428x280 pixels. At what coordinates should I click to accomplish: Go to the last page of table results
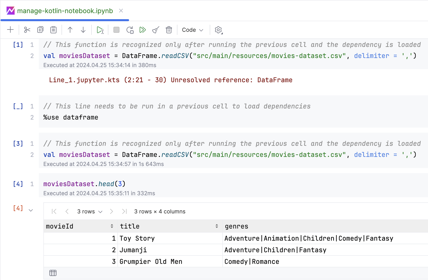(124, 211)
